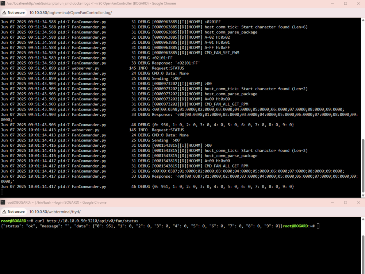Viewport: 365px width, 274px height.
Task: Click the root@BOGARD window title text
Action: tap(56, 202)
